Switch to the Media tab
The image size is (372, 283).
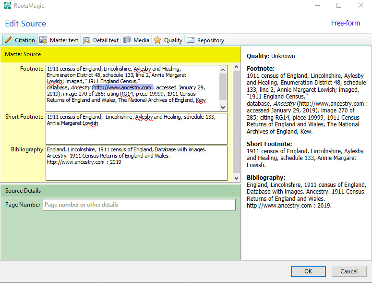point(136,40)
